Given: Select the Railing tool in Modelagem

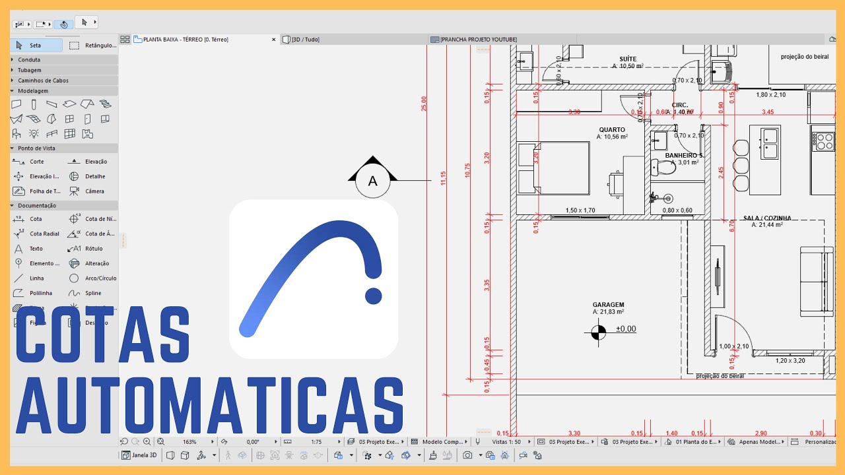Looking at the screenshot, I should click(x=52, y=134).
